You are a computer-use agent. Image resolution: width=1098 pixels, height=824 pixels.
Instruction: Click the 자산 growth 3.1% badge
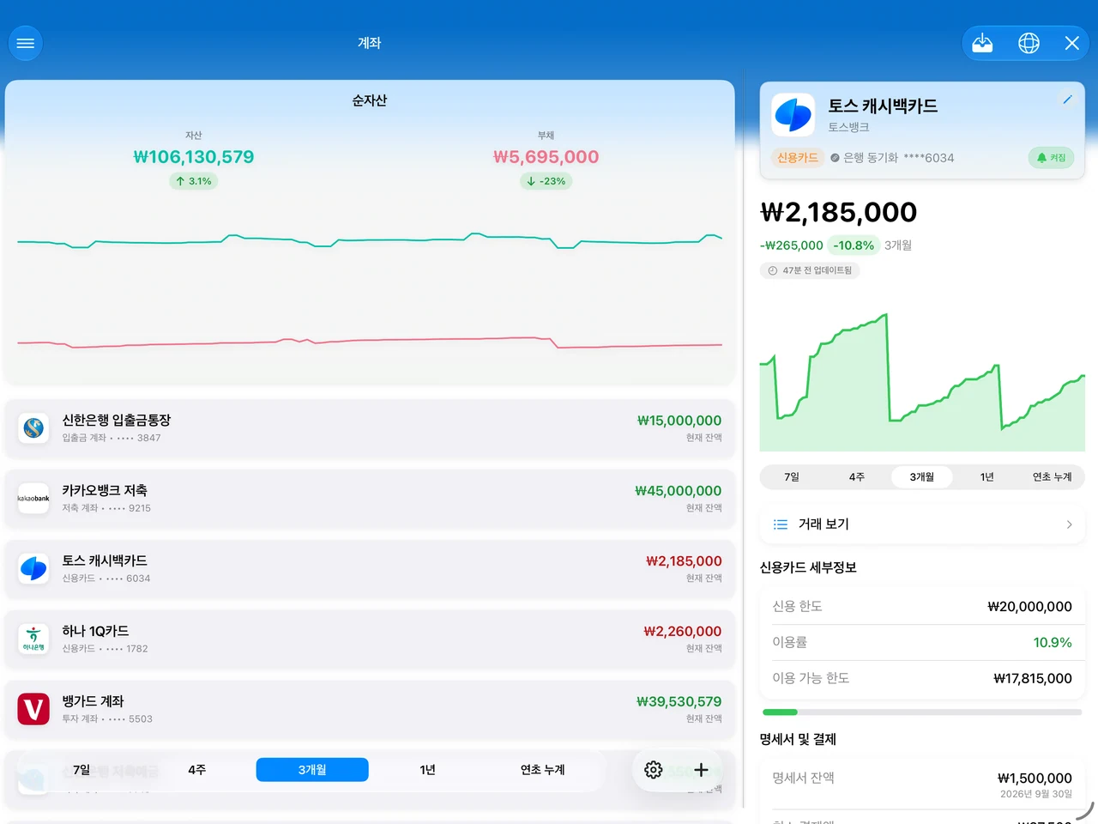[194, 181]
